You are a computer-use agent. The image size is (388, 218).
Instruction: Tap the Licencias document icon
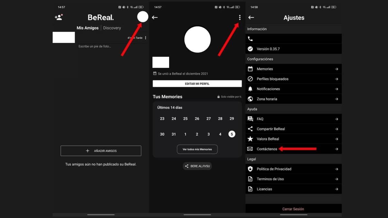tap(250, 189)
